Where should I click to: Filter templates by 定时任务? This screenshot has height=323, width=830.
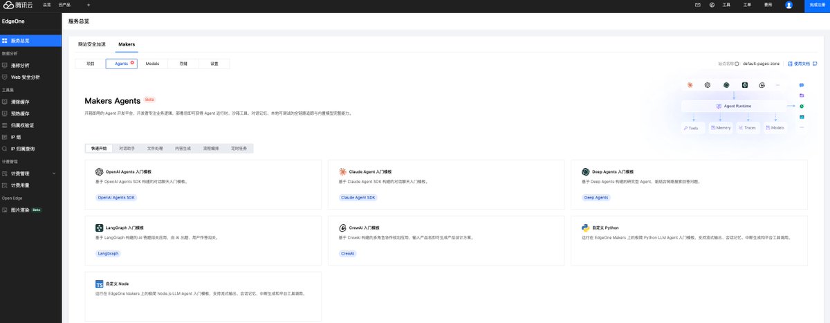pyautogui.click(x=239, y=148)
